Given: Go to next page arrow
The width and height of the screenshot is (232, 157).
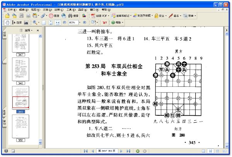Looking at the screenshot, I should [121, 151].
